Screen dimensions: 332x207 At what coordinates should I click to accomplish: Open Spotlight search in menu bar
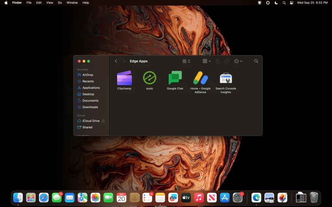coord(284,3)
